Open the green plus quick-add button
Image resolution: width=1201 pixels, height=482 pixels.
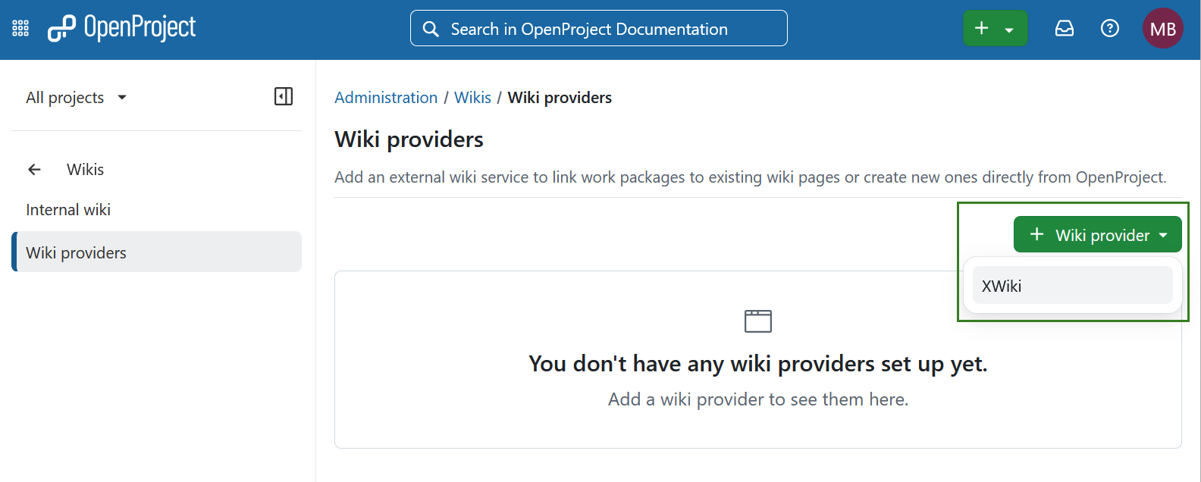point(995,28)
